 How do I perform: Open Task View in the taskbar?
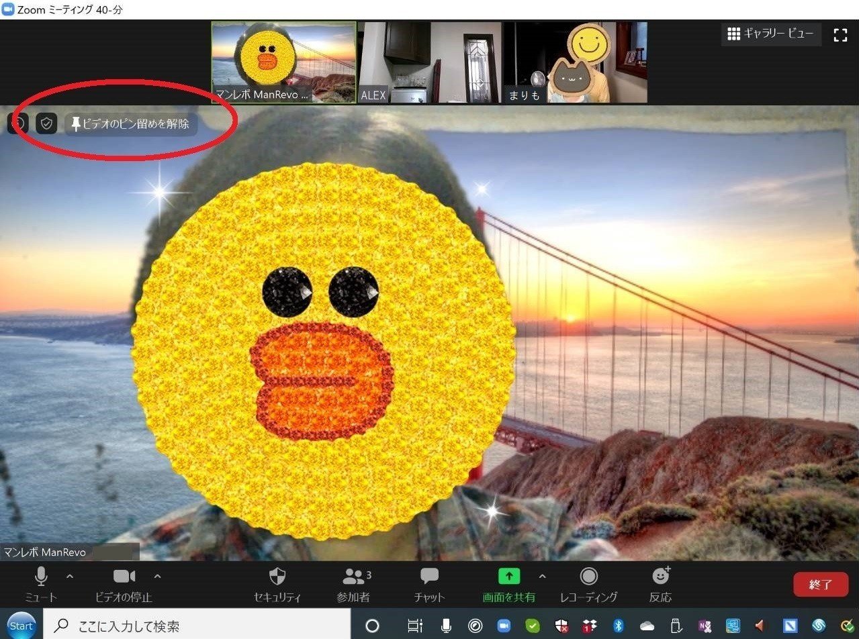pos(415,626)
